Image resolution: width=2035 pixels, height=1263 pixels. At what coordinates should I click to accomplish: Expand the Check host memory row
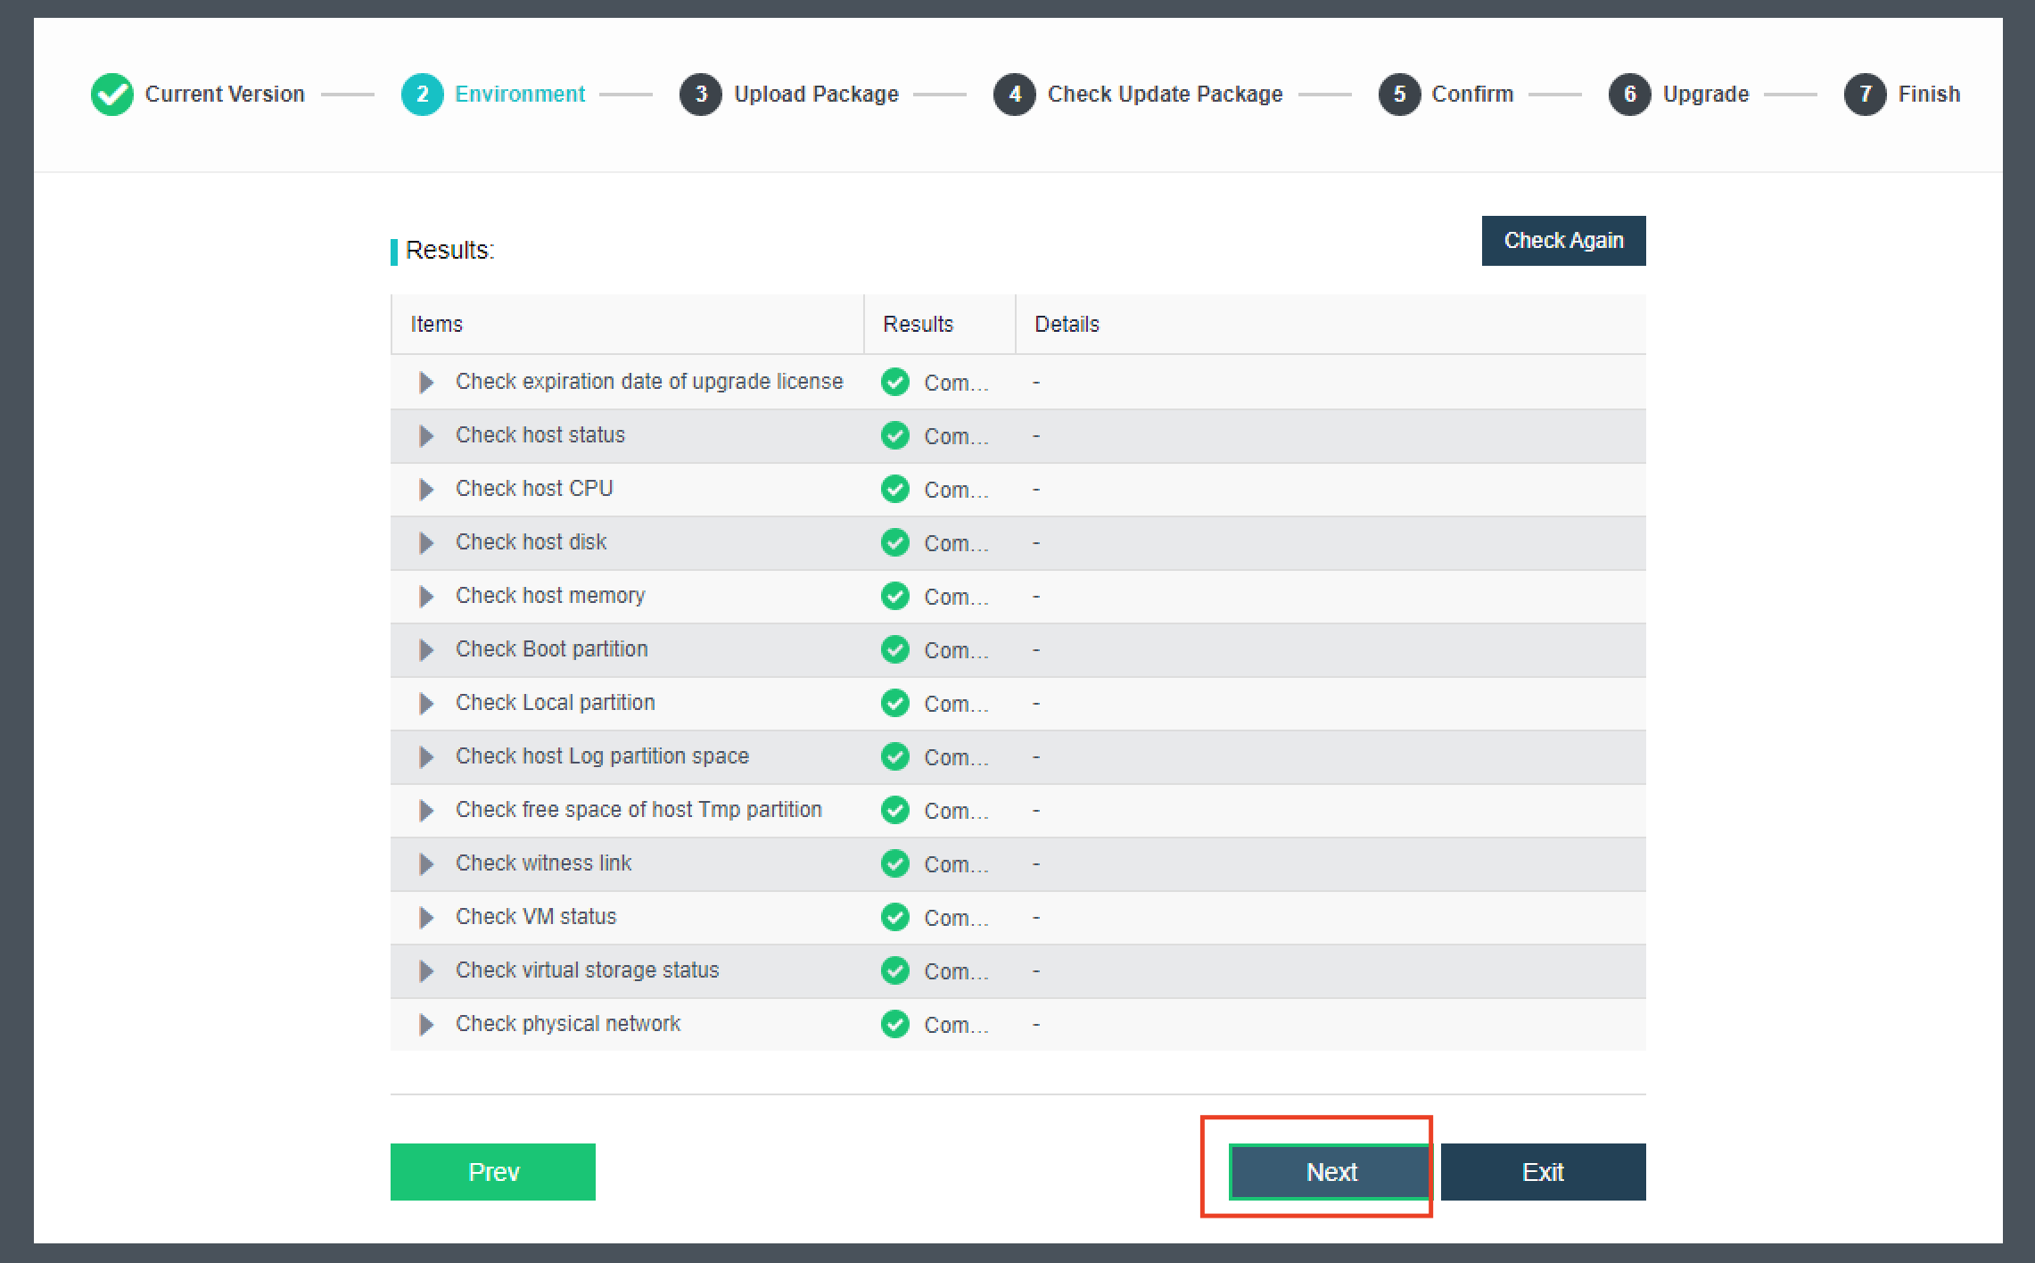pyautogui.click(x=426, y=597)
